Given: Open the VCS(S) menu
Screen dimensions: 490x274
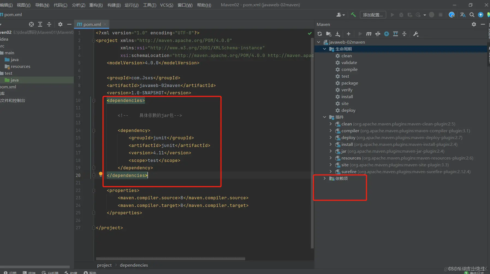Looking at the screenshot, I should click(x=167, y=5).
